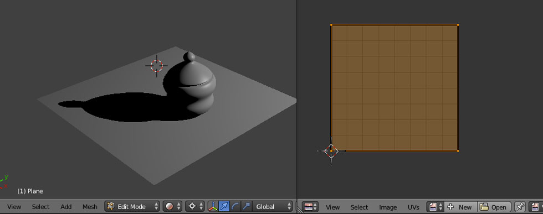This screenshot has height=214, width=543.
Task: Click New image button
Action: pyautogui.click(x=460, y=207)
